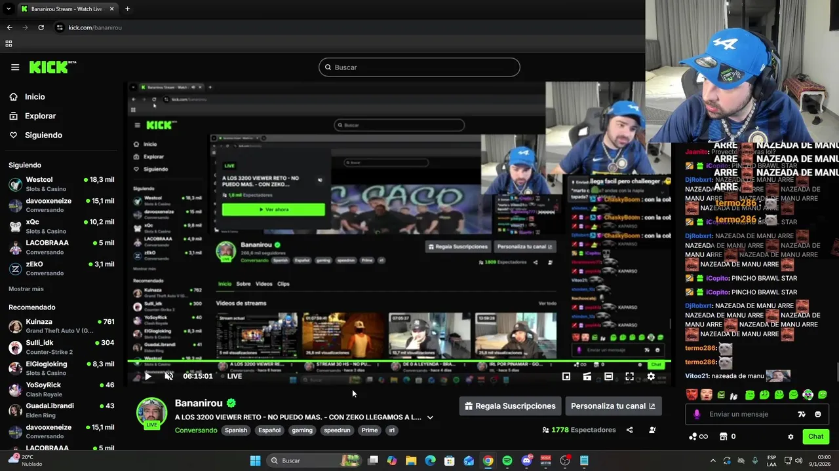This screenshot has width=839, height=471.
Task: Open the emoji picker in chat
Action: pyautogui.click(x=818, y=414)
